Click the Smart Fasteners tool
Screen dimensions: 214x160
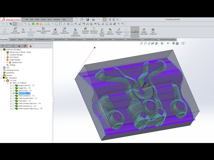click(55, 31)
